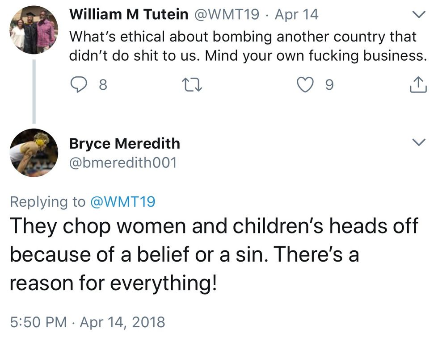438x337 pixels.
Task: Click @WMT19 in the Replying to line
Action: tap(123, 202)
